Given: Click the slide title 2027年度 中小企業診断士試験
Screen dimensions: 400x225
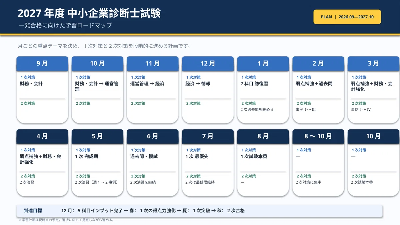Looking at the screenshot, I should (89, 13).
